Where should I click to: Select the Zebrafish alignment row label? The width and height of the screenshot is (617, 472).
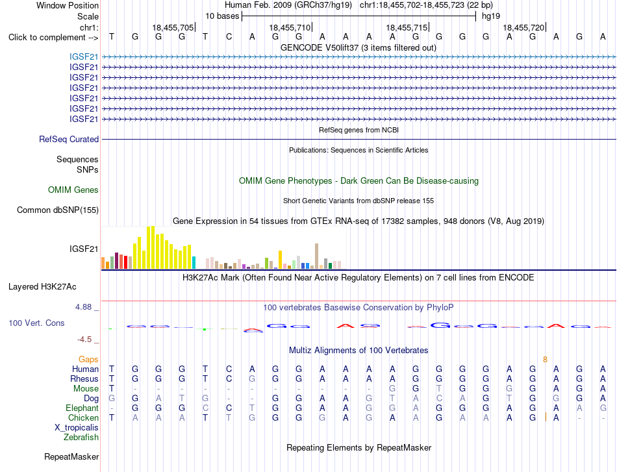point(81,437)
